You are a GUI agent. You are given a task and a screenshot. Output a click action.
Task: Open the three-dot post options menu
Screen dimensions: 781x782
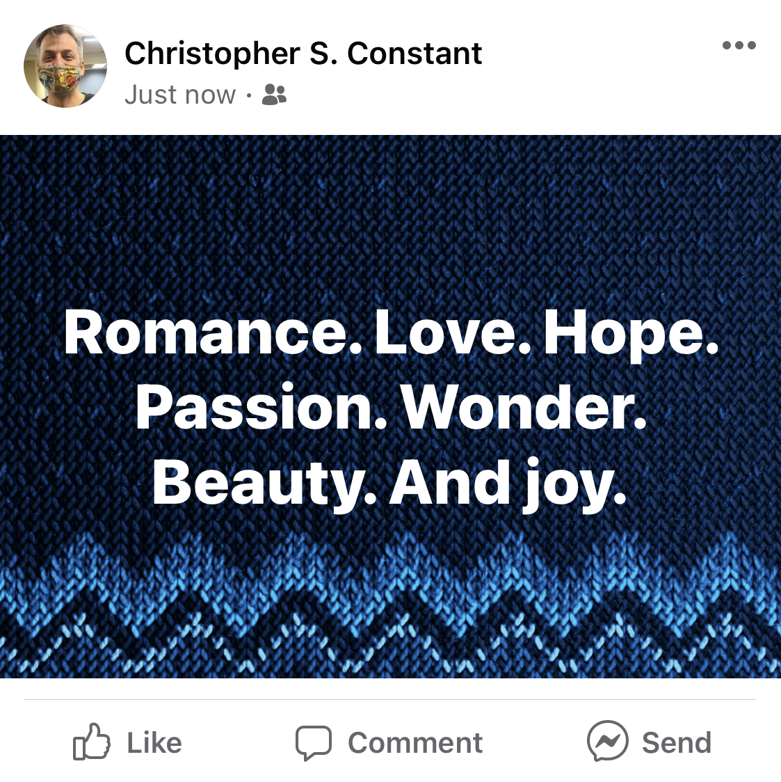739,45
